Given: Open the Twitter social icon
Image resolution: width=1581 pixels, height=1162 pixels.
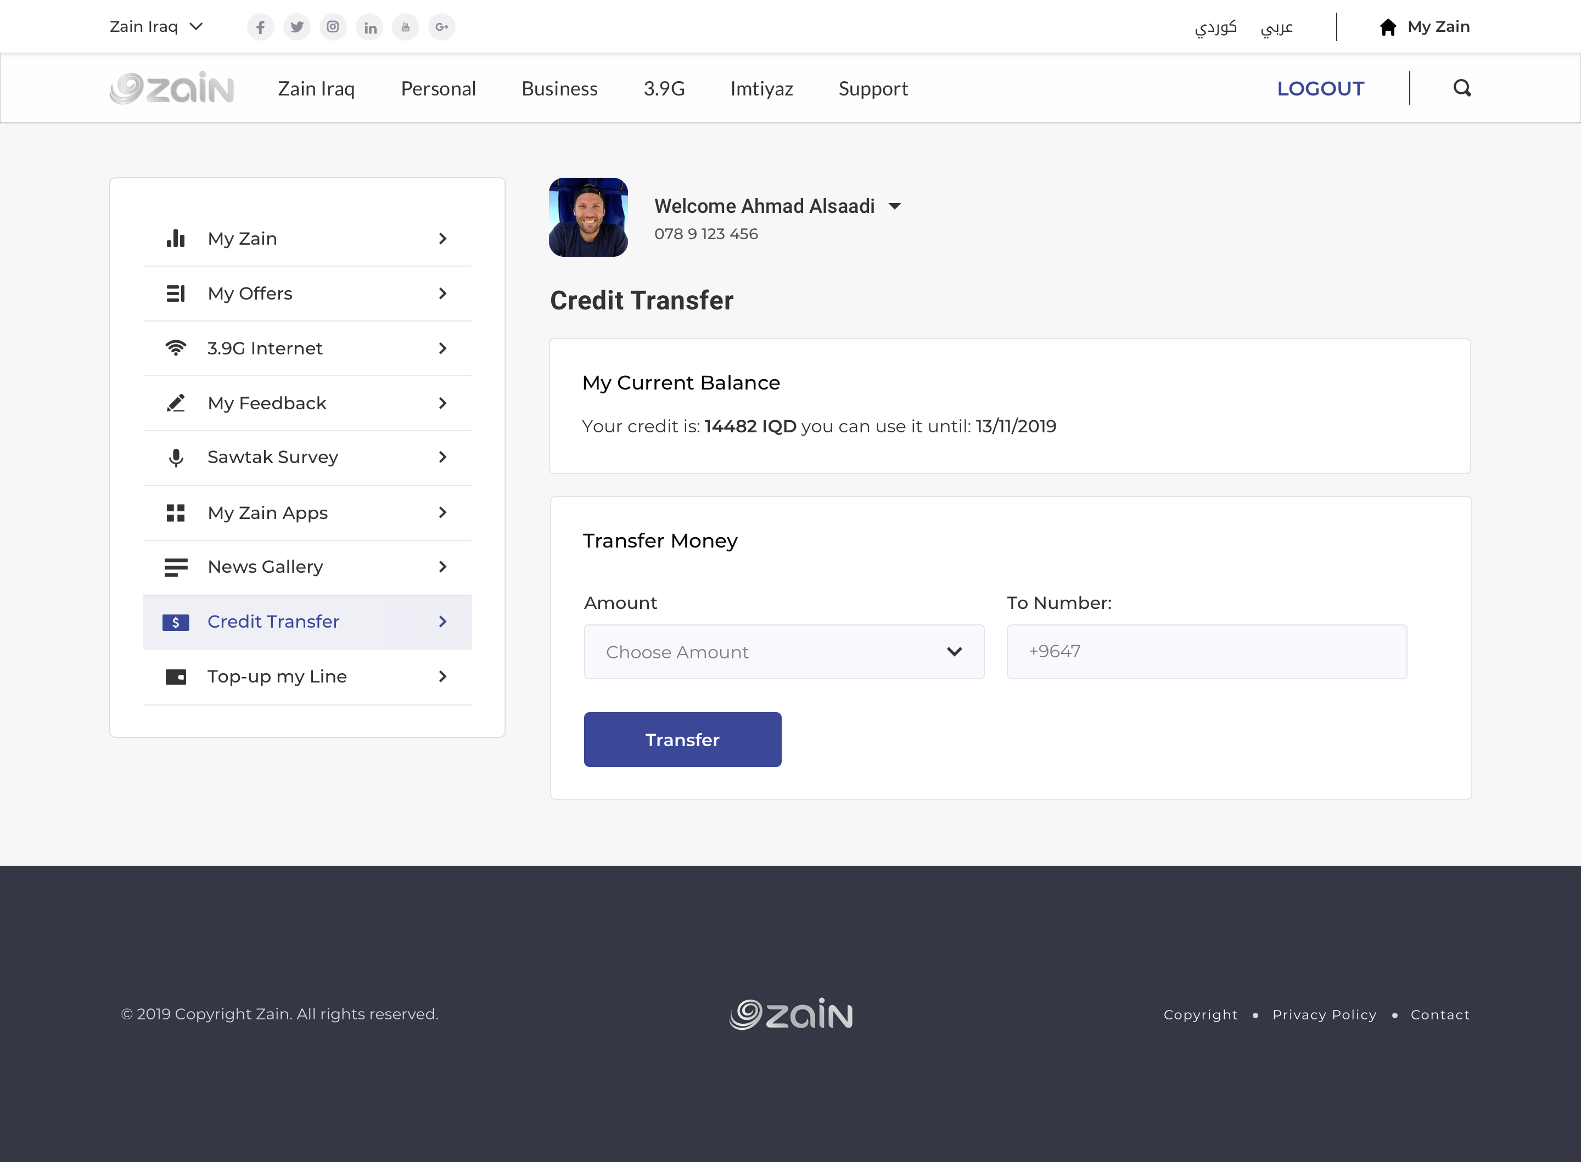Looking at the screenshot, I should click(297, 27).
